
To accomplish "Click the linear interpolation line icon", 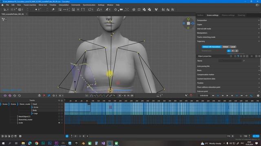I will point(107,96).
